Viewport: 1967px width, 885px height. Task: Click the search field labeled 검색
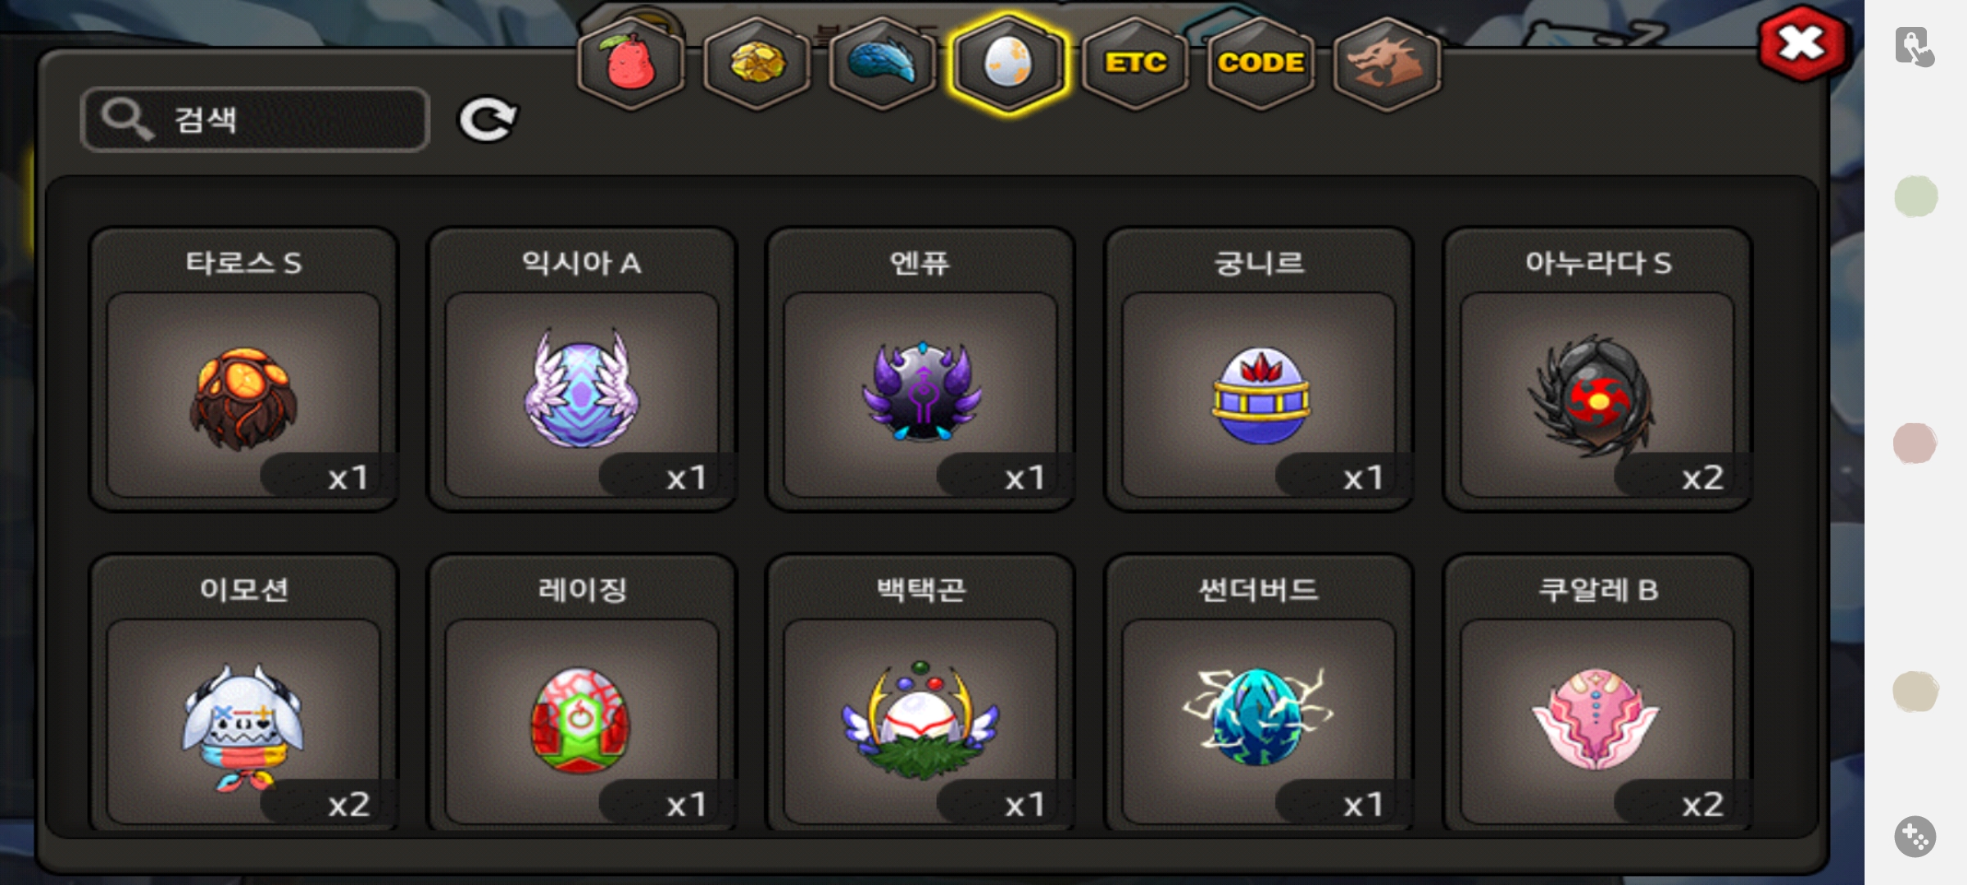pyautogui.click(x=255, y=120)
